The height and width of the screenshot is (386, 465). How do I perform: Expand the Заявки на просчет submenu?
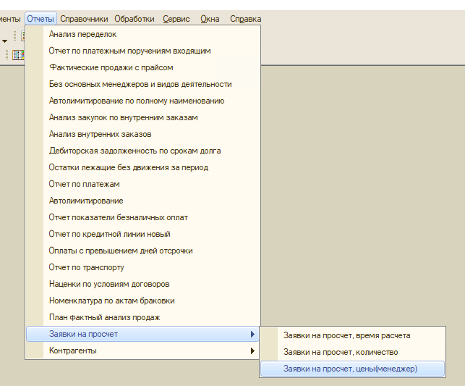click(x=143, y=334)
